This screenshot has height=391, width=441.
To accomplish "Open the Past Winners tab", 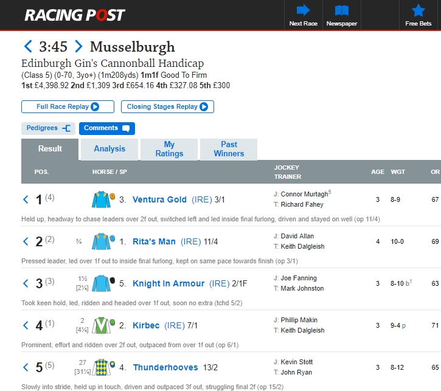I will (x=229, y=149).
